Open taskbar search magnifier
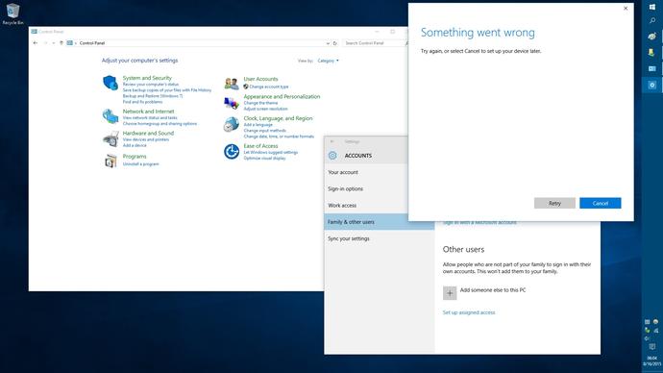This screenshot has height=373, width=663. [652, 21]
